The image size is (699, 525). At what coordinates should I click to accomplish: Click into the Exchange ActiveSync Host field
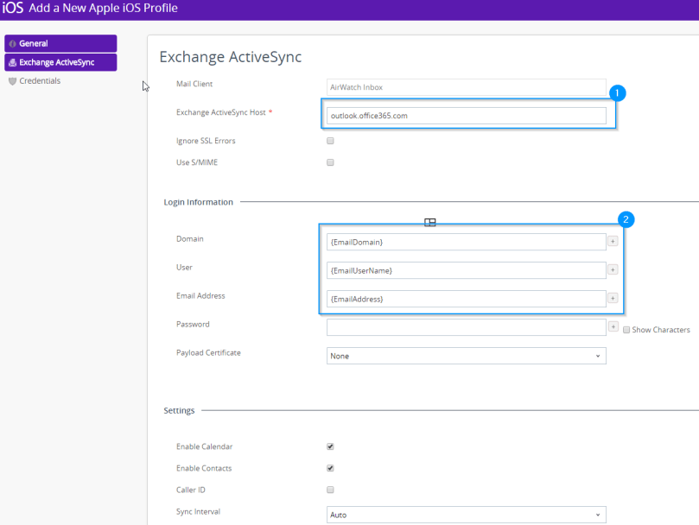[466, 116]
